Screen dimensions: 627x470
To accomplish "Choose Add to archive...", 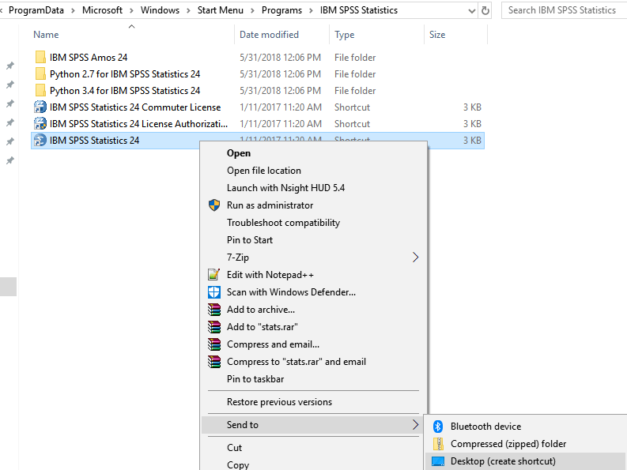I will click(x=261, y=310).
